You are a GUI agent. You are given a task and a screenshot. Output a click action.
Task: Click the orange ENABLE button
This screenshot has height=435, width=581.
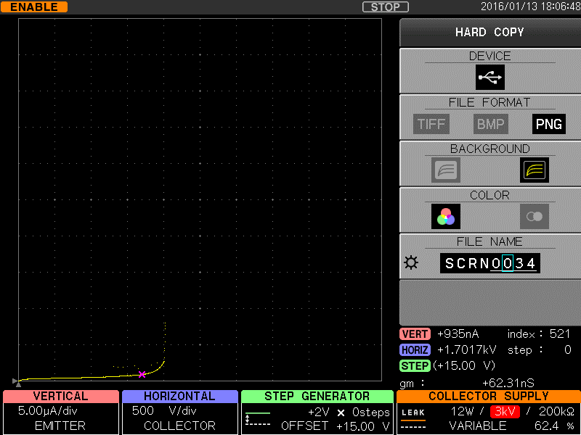click(x=34, y=7)
